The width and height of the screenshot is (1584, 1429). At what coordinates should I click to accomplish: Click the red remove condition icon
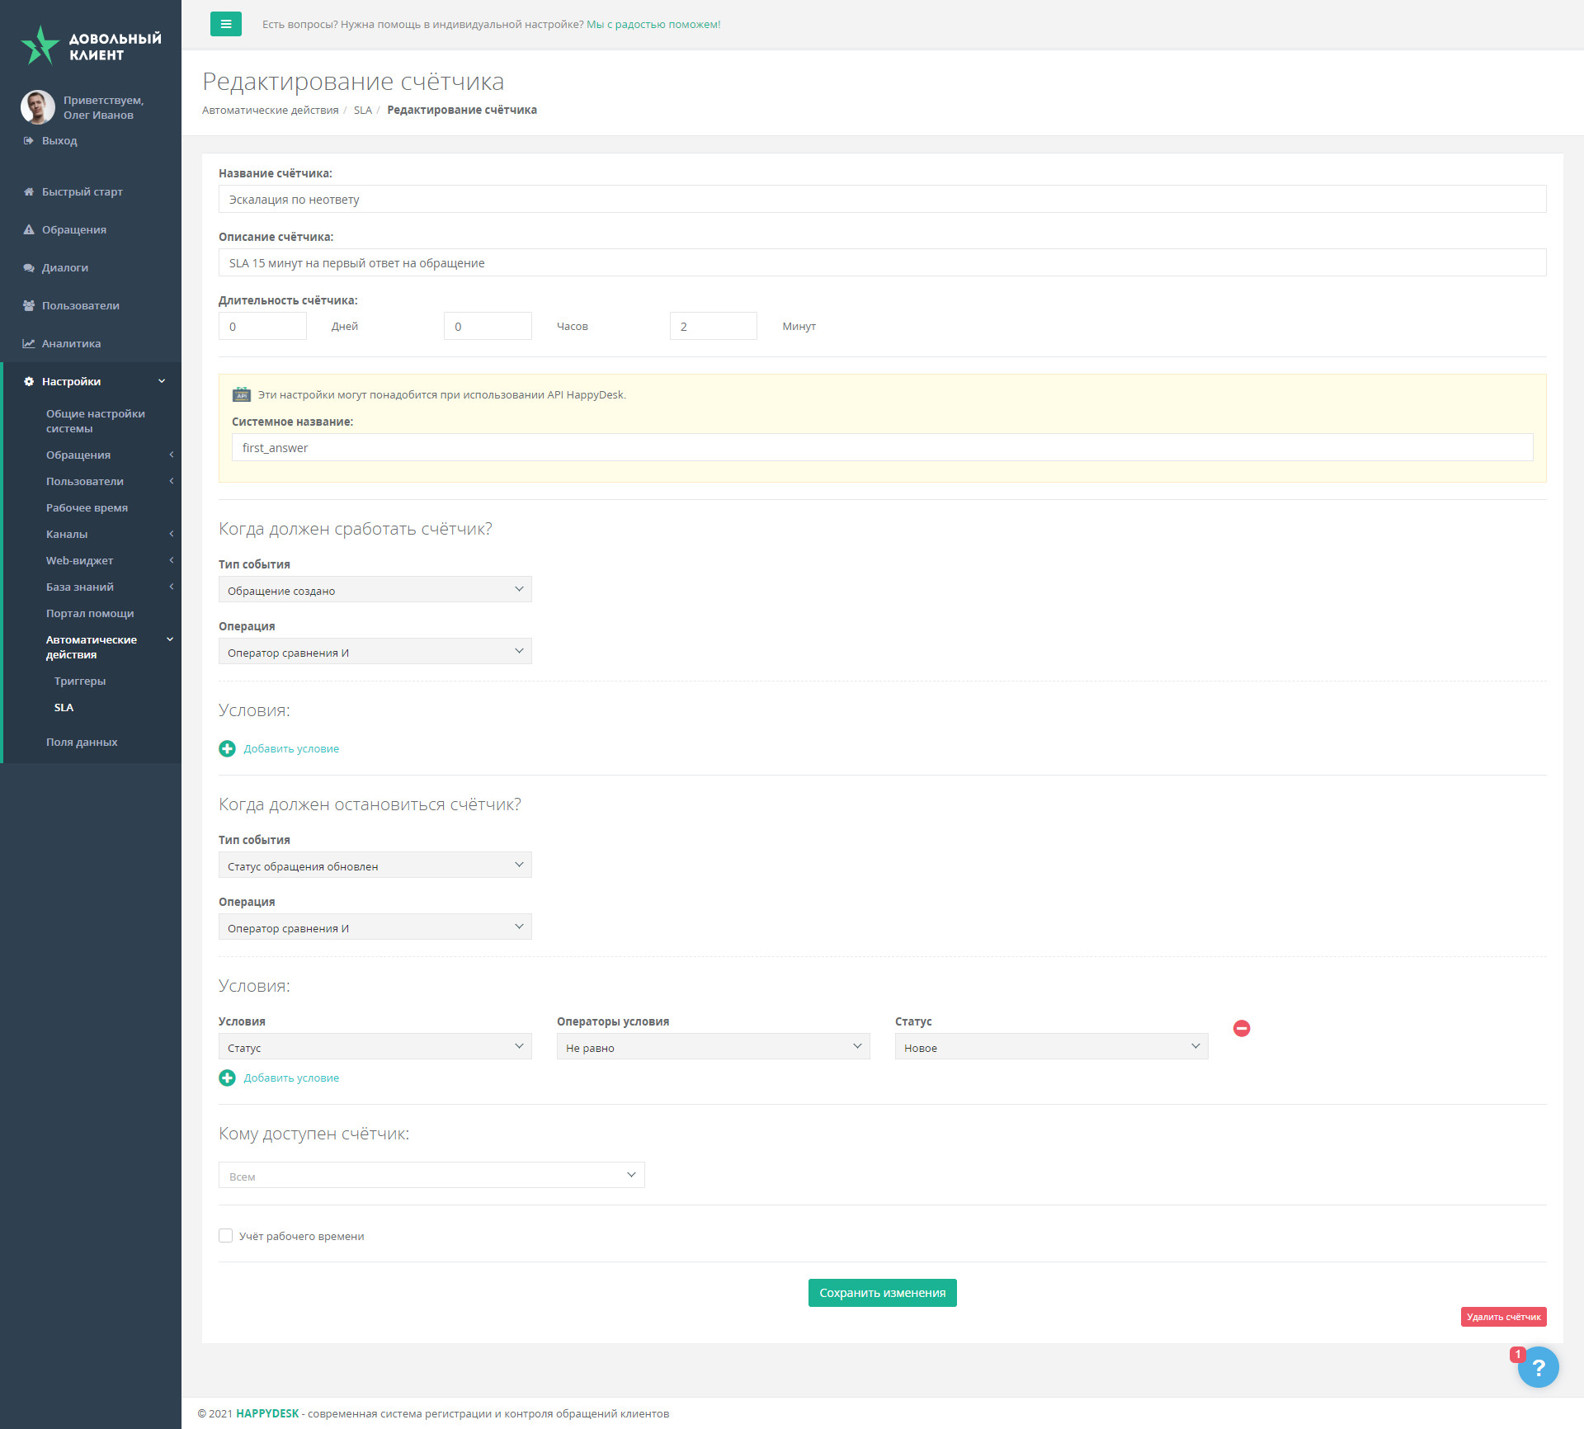pos(1241,1028)
